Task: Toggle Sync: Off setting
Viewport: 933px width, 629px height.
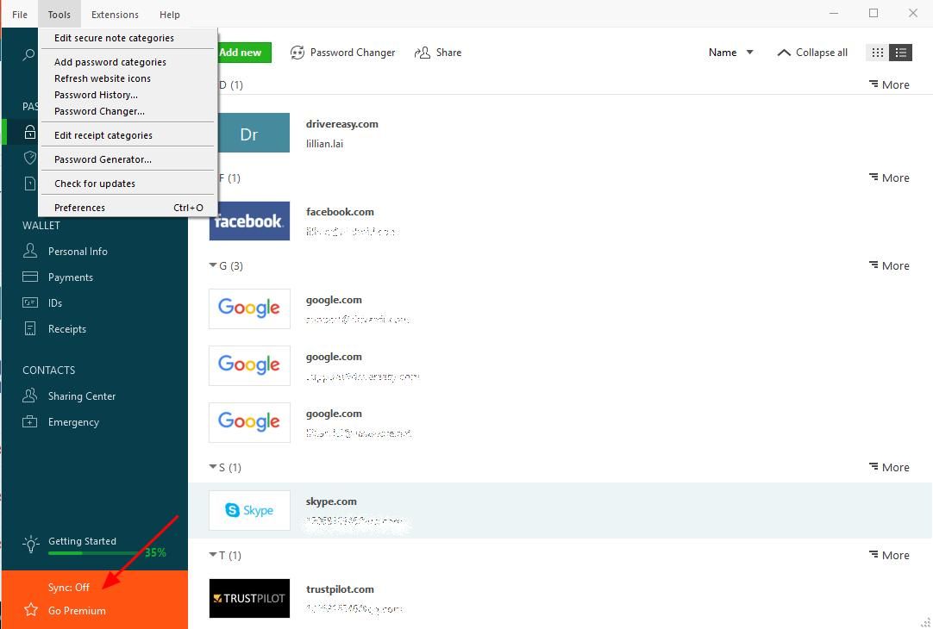Action: pyautogui.click(x=68, y=588)
